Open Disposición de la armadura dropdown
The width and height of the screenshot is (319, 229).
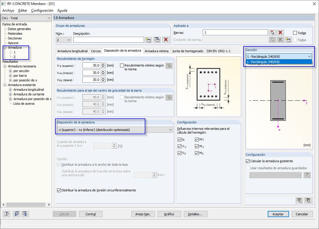point(115,130)
